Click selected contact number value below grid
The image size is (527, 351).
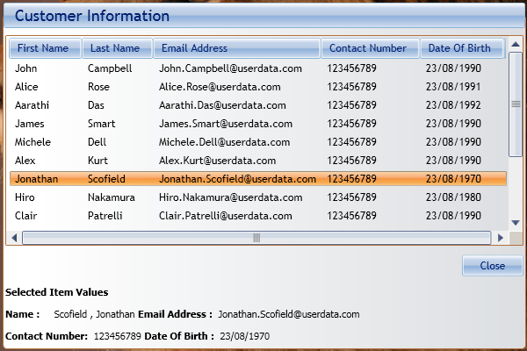pyautogui.click(x=118, y=336)
